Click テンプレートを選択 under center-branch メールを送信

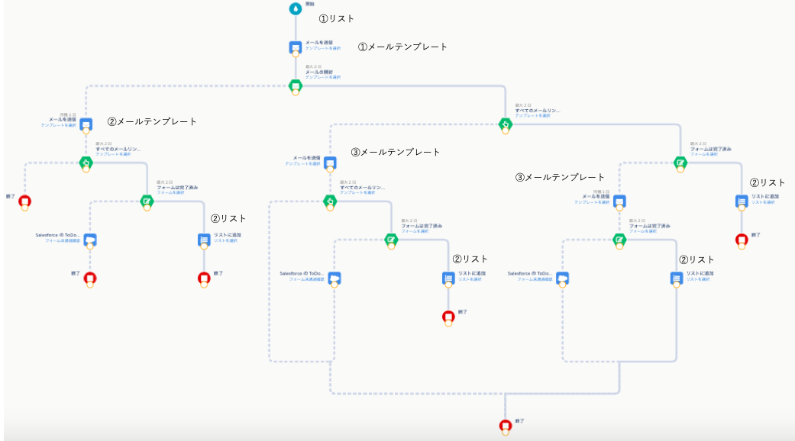pos(302,164)
